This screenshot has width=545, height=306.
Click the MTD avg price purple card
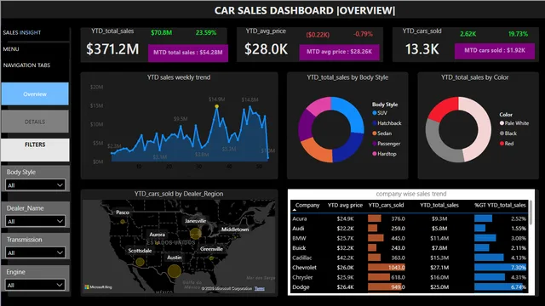tap(339, 52)
